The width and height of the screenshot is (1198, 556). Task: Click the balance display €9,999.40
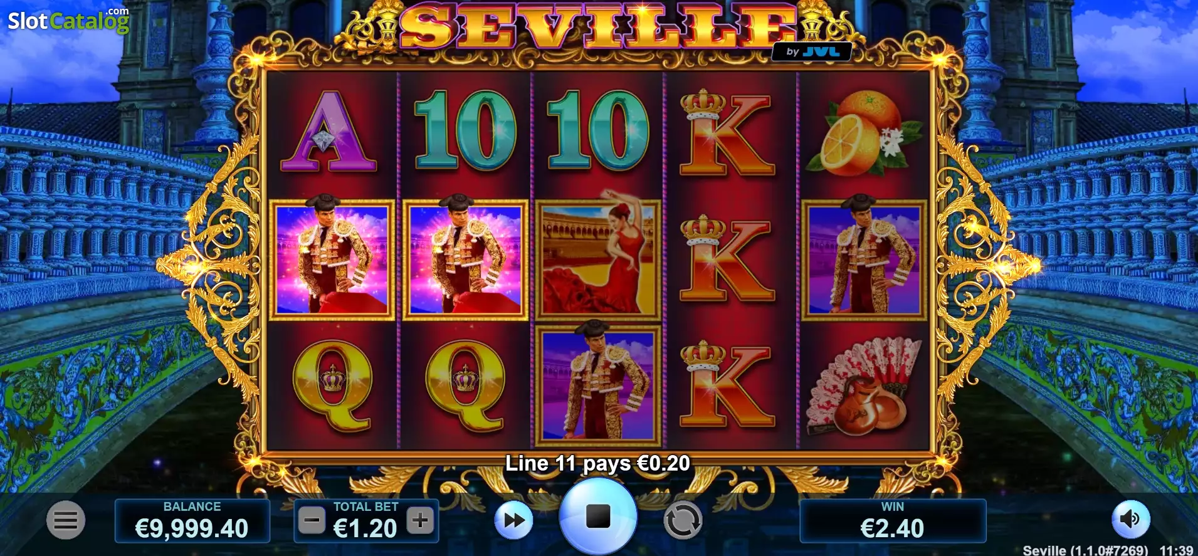click(192, 520)
